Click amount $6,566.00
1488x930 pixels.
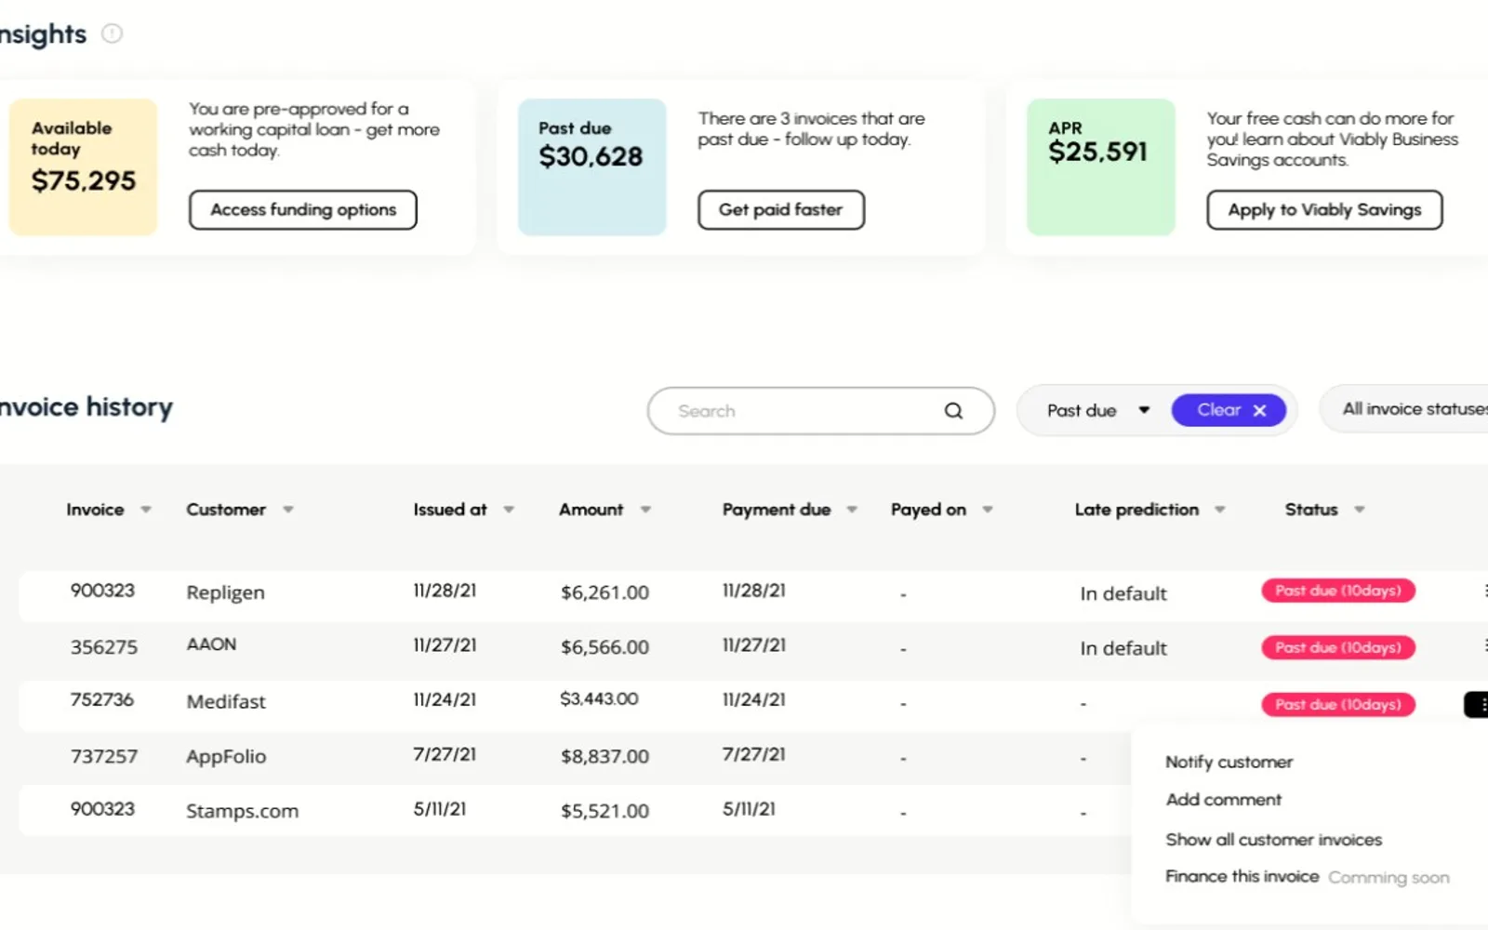pos(604,647)
